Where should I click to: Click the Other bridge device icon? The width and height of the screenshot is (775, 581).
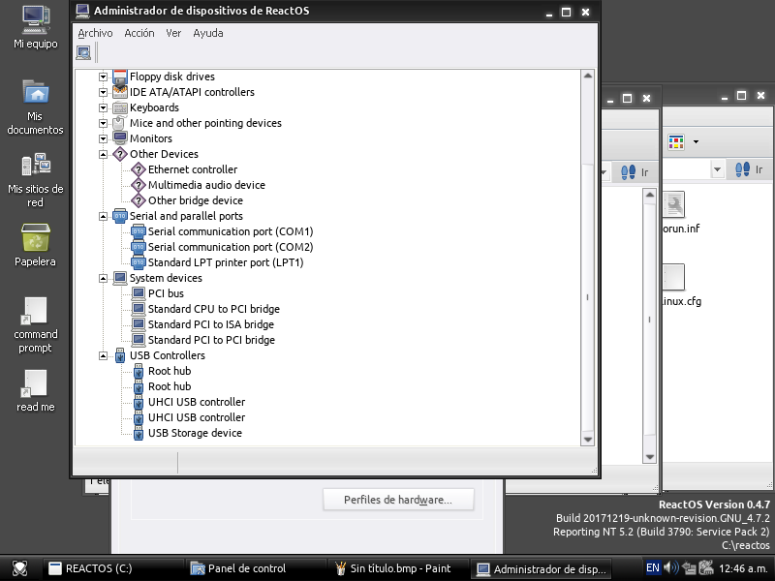(x=139, y=200)
